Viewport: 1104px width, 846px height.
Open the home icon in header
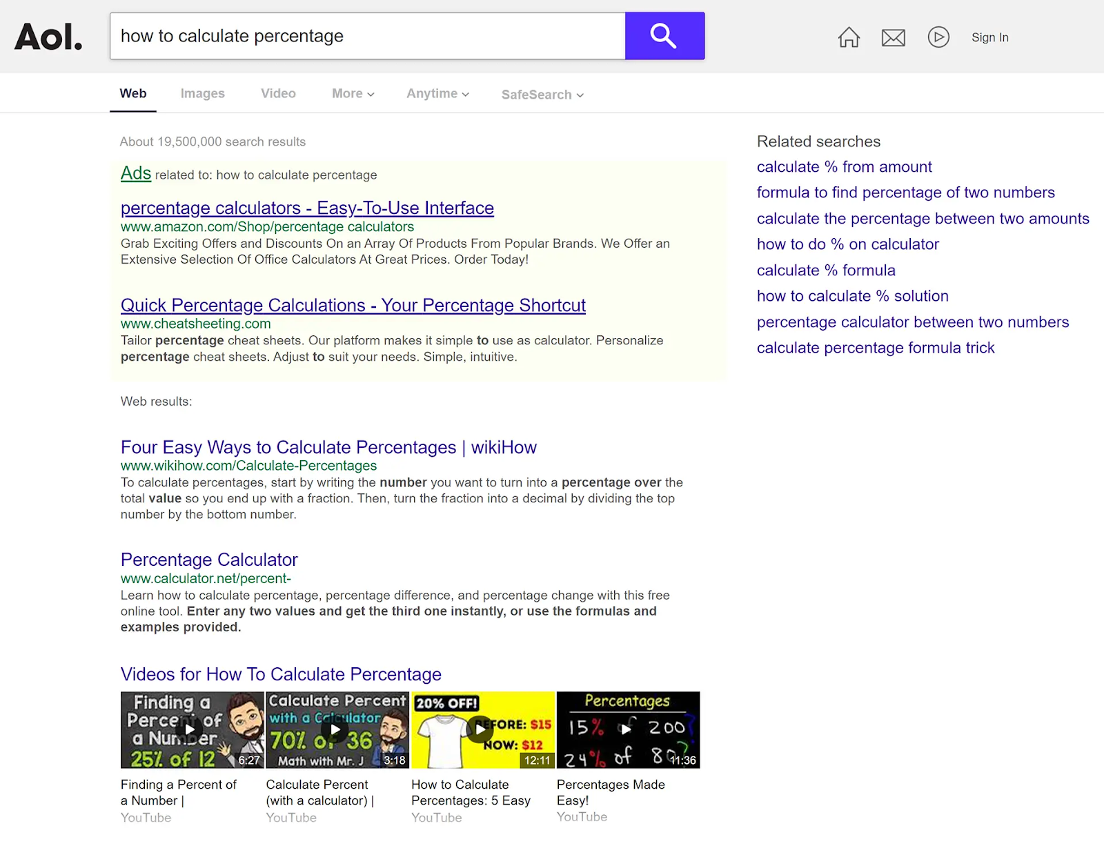(x=849, y=37)
